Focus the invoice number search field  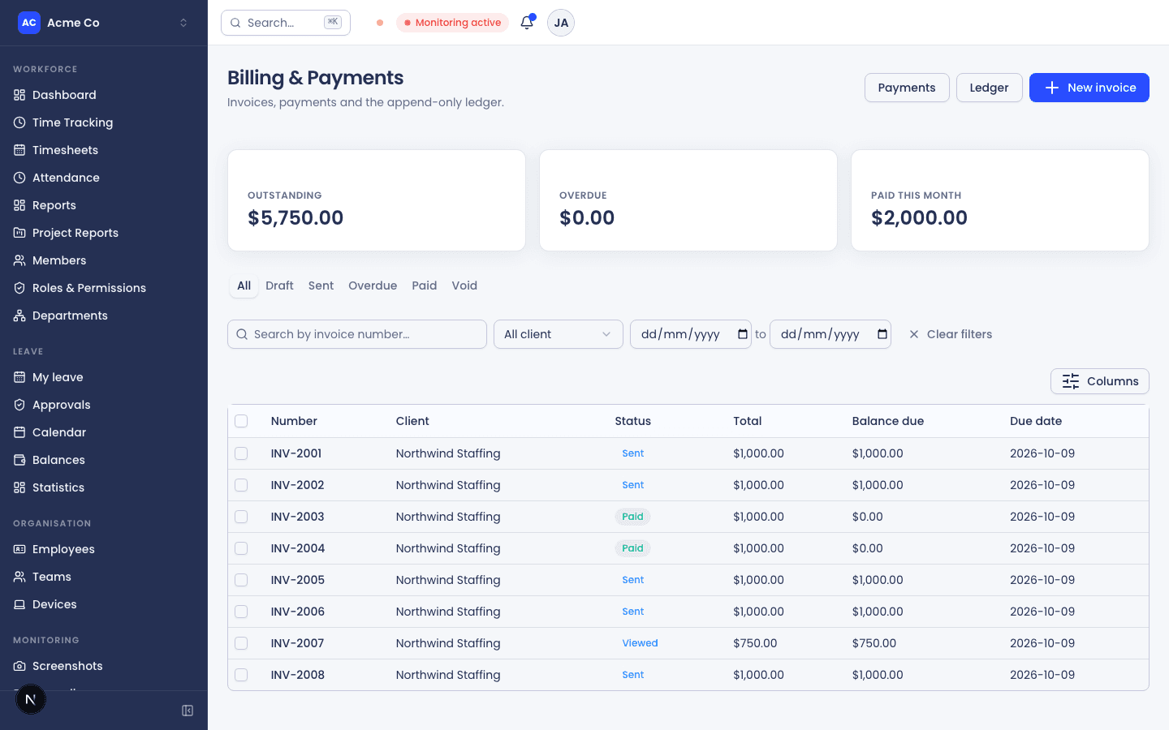(357, 334)
